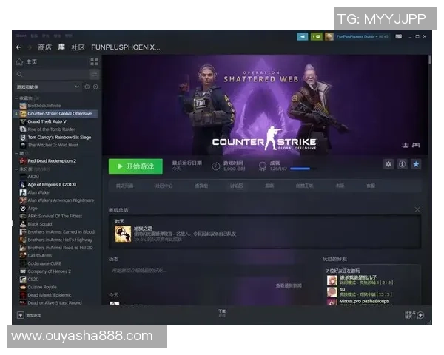Start game with 开始游戏 button
The width and height of the screenshot is (444, 355).
tap(135, 166)
